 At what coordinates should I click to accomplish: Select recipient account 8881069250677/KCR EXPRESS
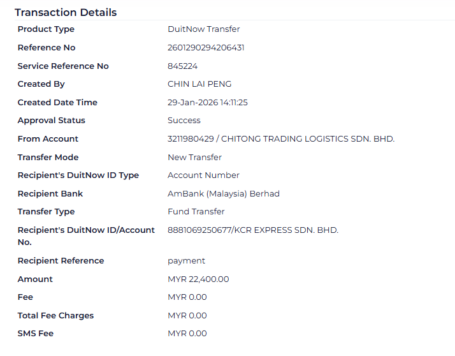pos(252,230)
